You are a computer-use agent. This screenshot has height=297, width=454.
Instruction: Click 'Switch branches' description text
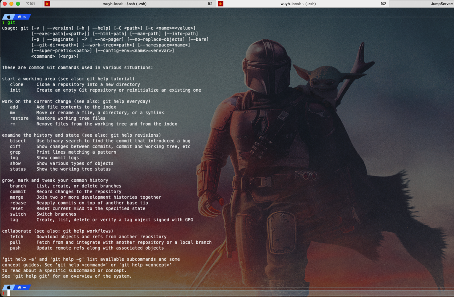56,214
